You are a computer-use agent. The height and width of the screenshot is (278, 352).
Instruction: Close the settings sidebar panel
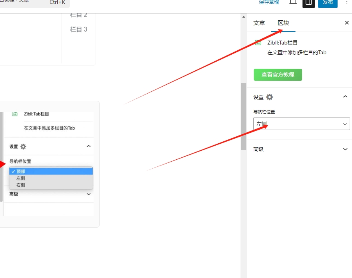(x=347, y=23)
